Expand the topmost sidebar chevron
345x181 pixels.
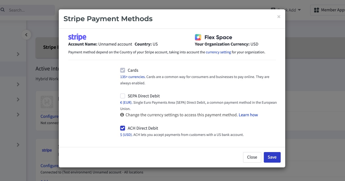tap(18, 54)
